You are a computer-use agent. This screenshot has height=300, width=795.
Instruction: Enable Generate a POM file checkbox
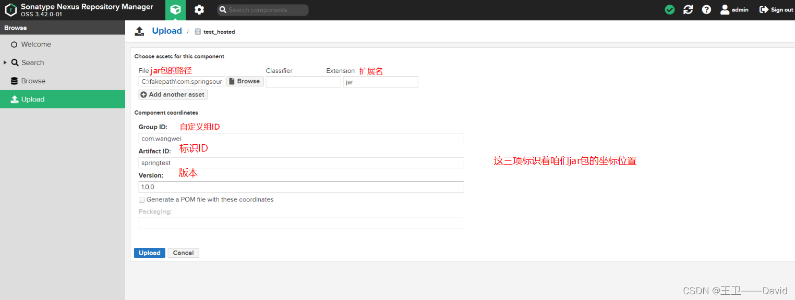[141, 199]
